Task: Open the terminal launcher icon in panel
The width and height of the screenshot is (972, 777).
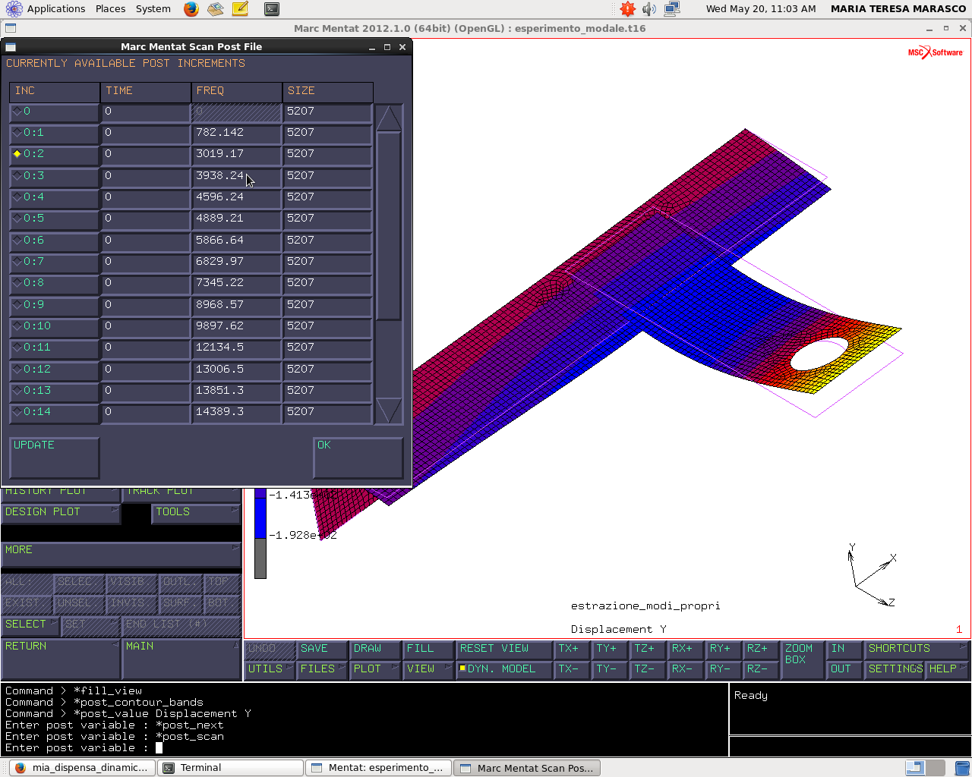Action: (x=271, y=9)
